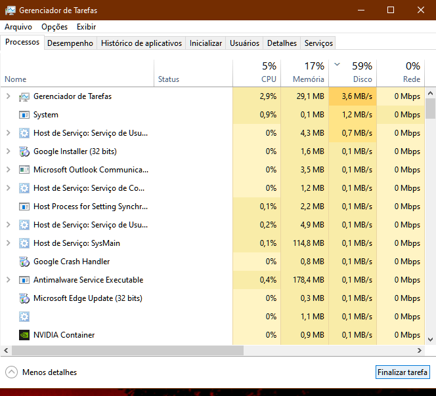Sort by the Memória column header
This screenshot has width=436, height=396.
pyautogui.click(x=305, y=73)
